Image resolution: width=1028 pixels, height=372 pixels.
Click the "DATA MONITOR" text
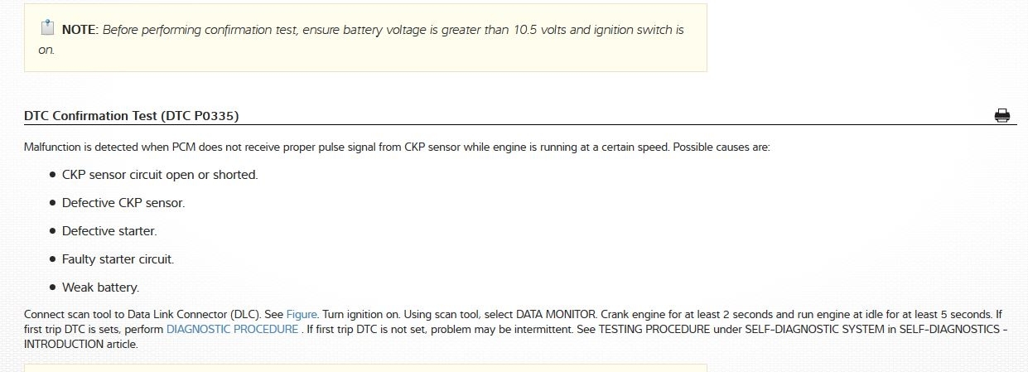pos(554,315)
